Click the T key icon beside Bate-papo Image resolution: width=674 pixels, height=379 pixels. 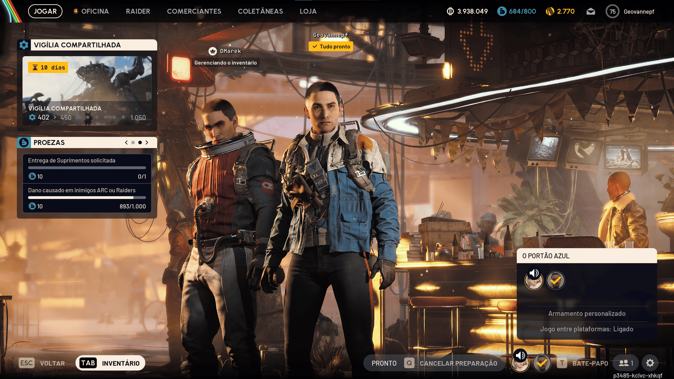(x=562, y=363)
